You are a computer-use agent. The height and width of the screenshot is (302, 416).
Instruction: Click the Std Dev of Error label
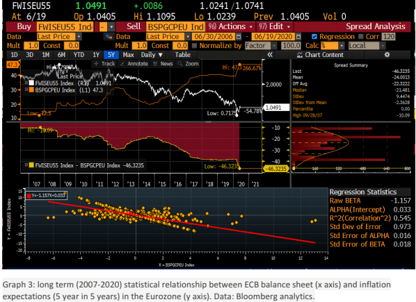355,227
